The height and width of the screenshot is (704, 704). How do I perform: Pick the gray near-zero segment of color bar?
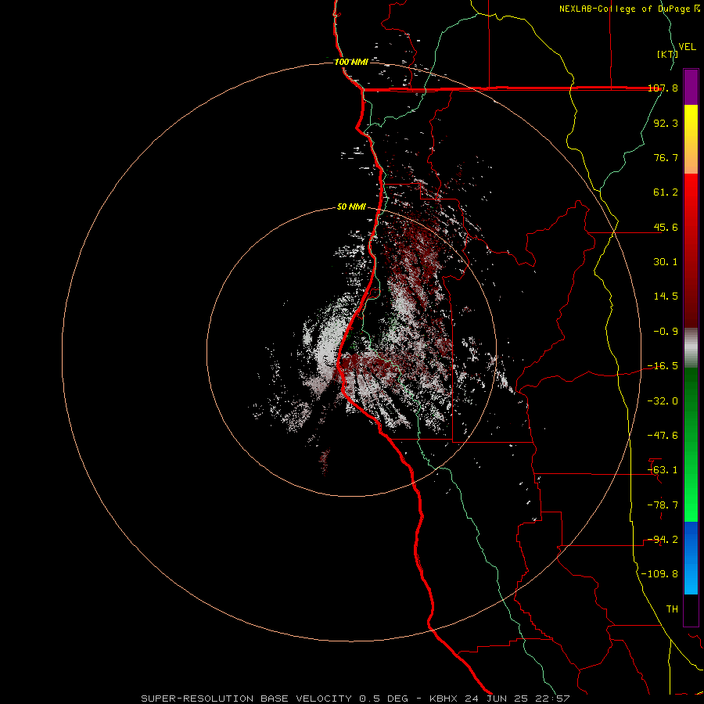[x=691, y=348]
